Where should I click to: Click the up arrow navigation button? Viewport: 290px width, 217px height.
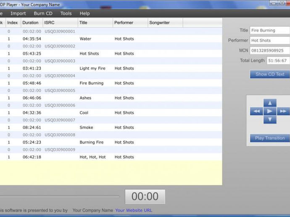point(270,103)
